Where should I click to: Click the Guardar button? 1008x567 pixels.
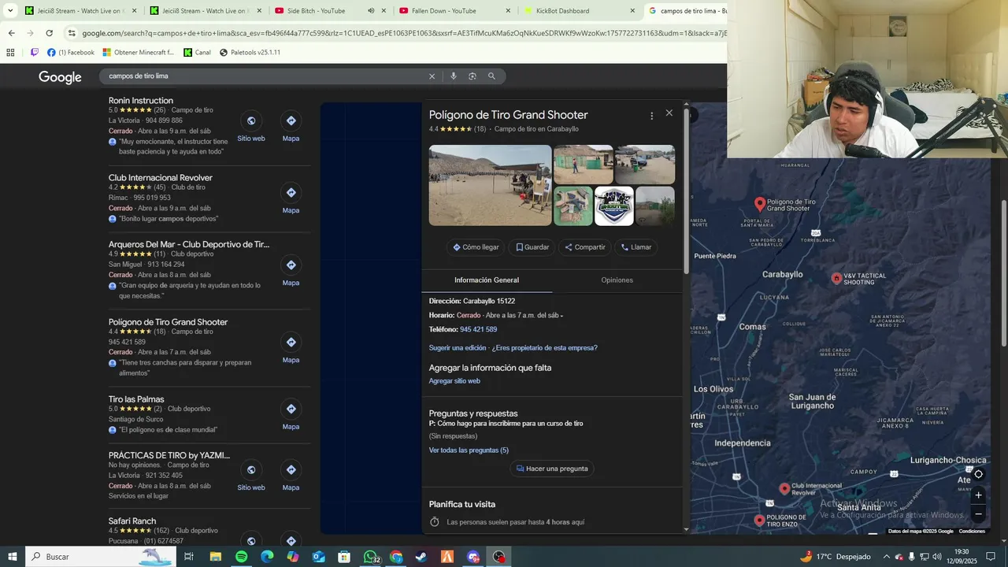(x=532, y=247)
